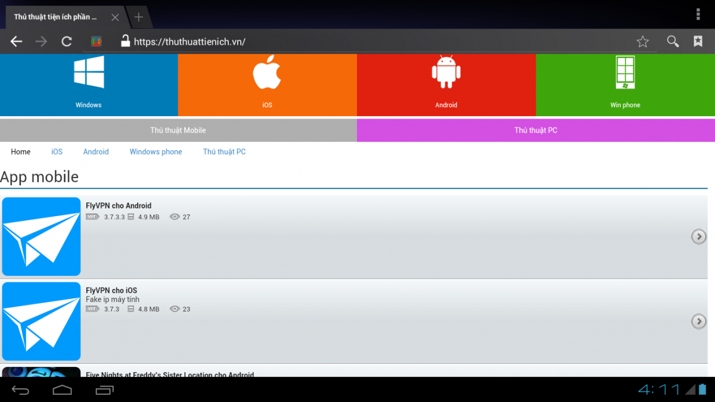The width and height of the screenshot is (715, 402).
Task: Click the Windows phone navigation link
Action: point(156,152)
